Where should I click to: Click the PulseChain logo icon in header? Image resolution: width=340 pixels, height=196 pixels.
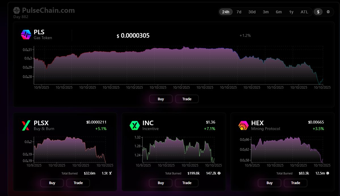click(17, 10)
